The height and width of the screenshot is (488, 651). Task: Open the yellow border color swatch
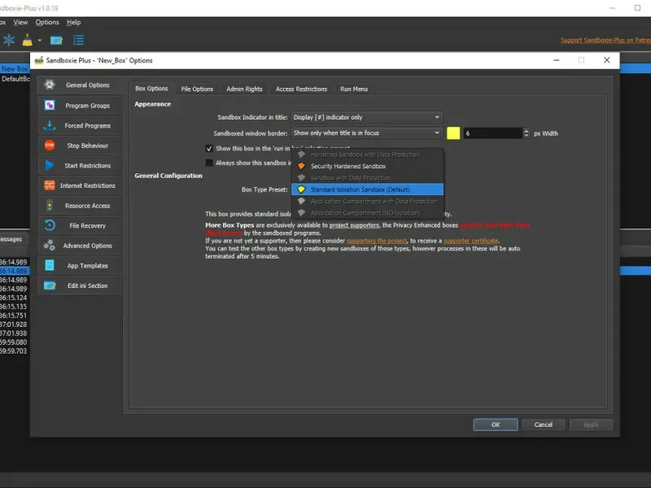[x=453, y=133]
